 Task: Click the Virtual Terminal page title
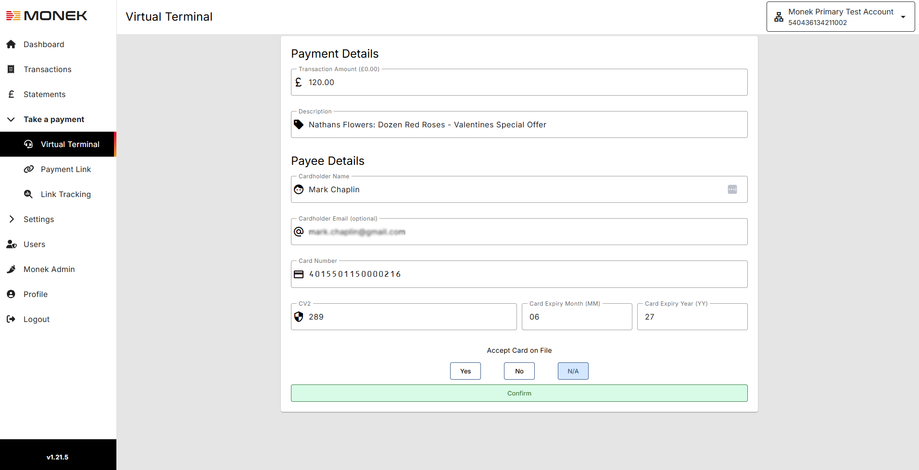(x=169, y=17)
